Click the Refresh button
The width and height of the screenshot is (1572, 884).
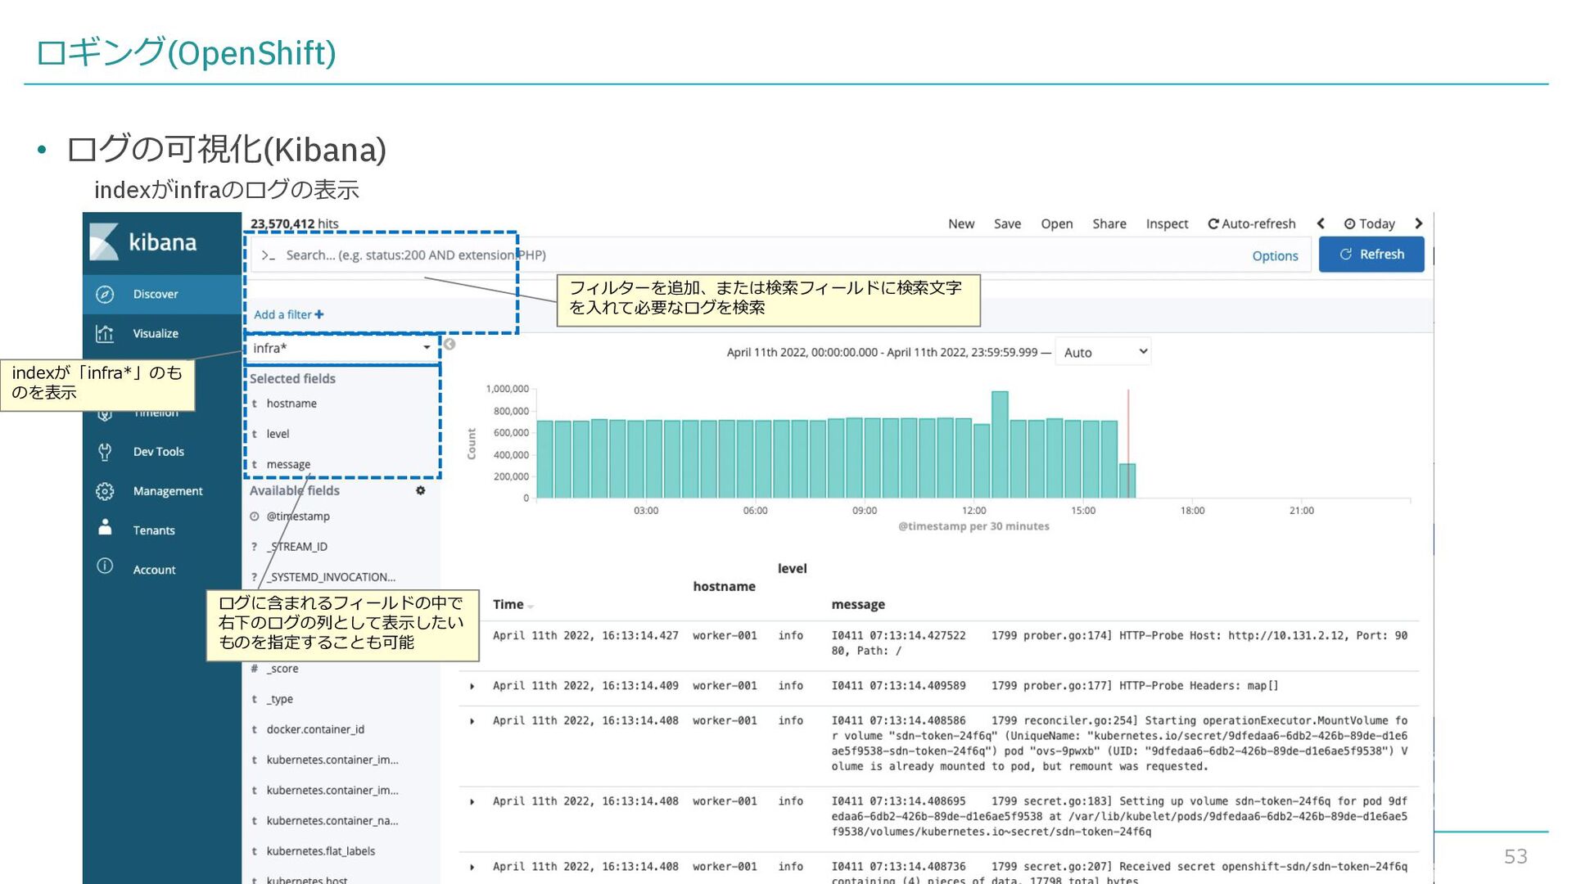(1371, 255)
